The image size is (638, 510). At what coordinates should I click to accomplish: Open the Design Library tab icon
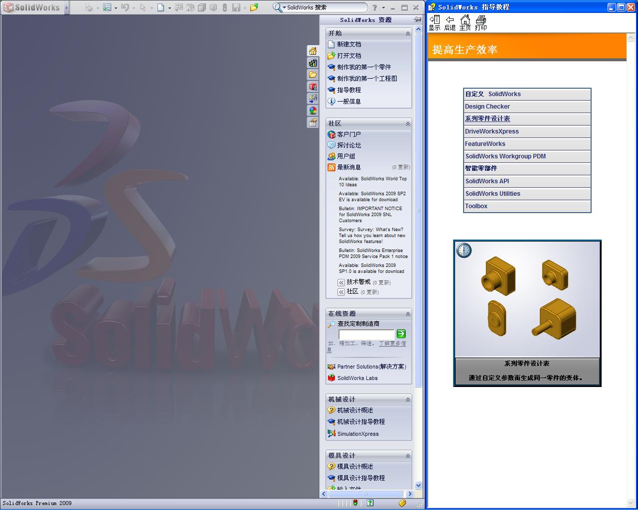tap(313, 63)
